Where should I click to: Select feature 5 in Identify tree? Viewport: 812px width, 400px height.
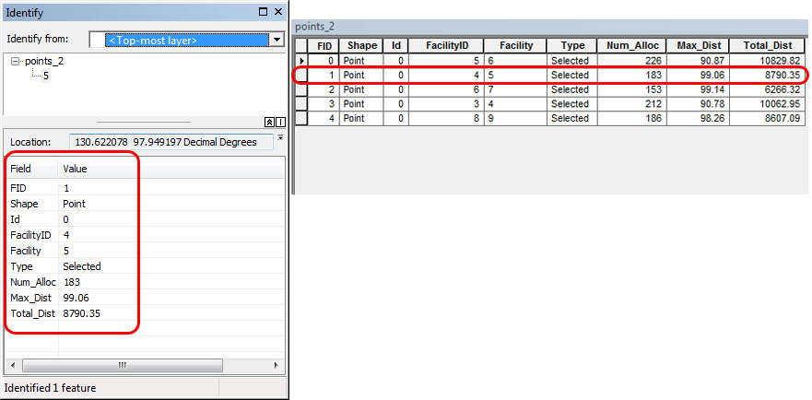46,76
